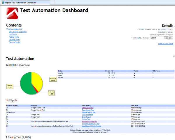Click the Trend column header

point(136,71)
